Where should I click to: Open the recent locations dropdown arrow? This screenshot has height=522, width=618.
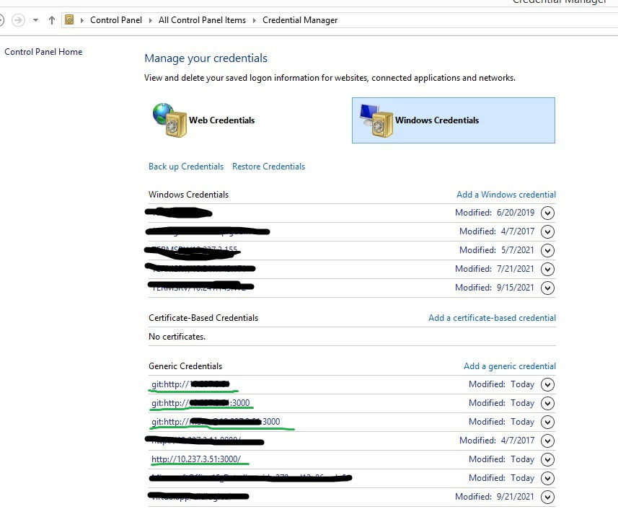pos(35,20)
